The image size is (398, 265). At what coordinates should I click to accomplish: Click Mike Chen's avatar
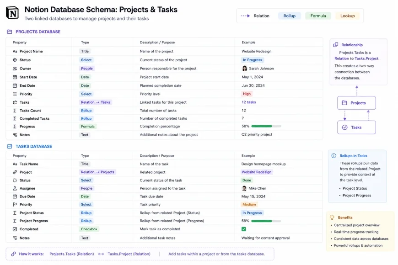[x=244, y=188]
